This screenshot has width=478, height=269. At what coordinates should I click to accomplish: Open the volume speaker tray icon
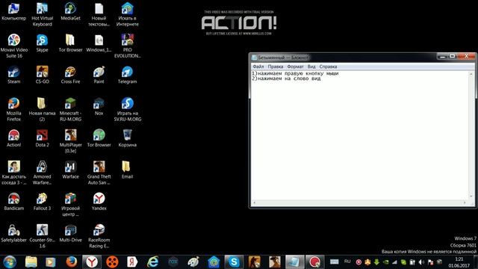click(x=421, y=262)
